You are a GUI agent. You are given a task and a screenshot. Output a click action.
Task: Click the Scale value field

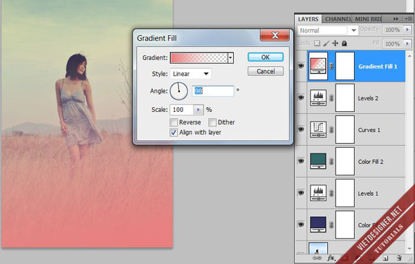(x=182, y=109)
